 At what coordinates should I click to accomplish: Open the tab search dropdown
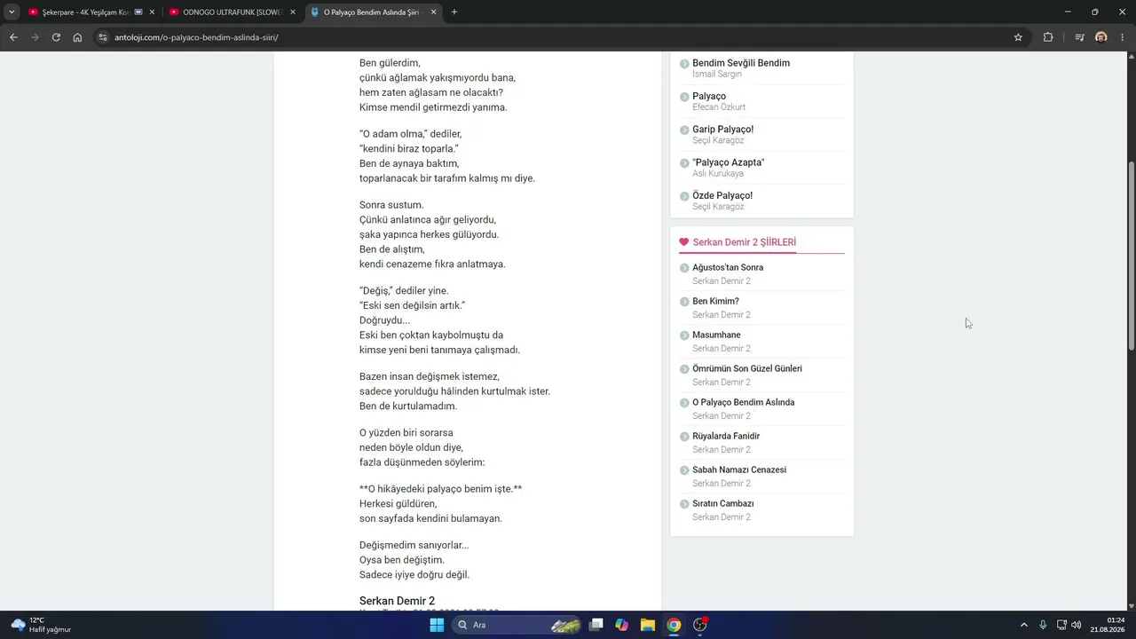tap(12, 12)
